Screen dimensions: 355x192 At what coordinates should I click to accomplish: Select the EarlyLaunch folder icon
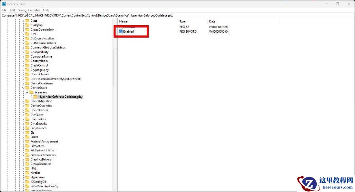(27, 128)
